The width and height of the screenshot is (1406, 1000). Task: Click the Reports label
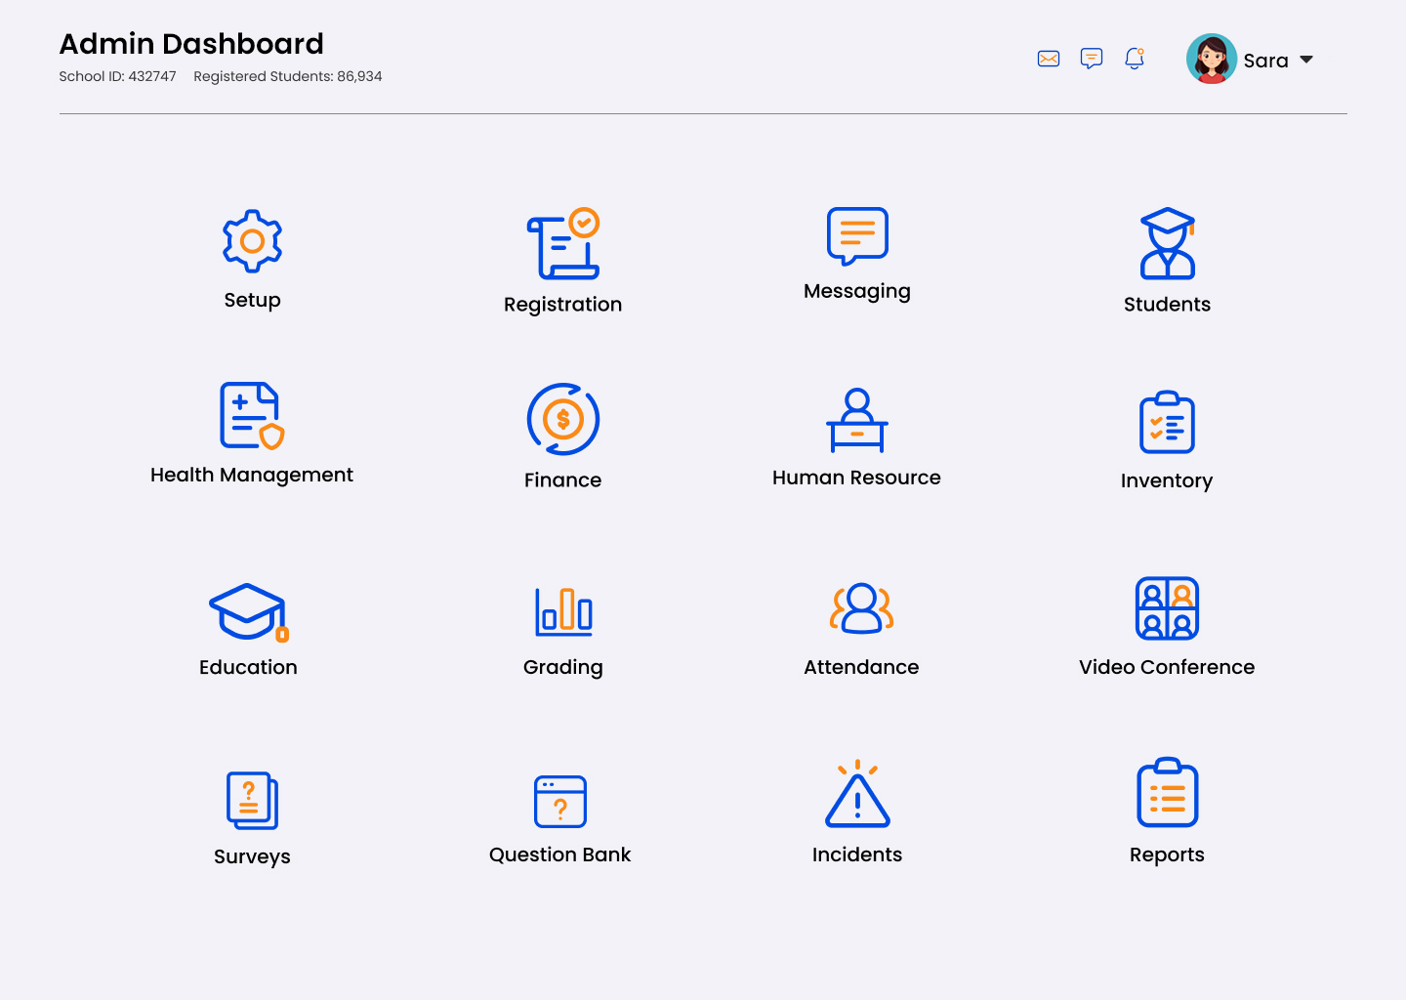coord(1167,854)
